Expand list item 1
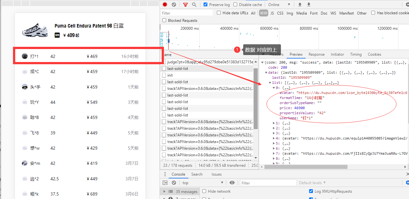The image size is (409, 199). (274, 123)
